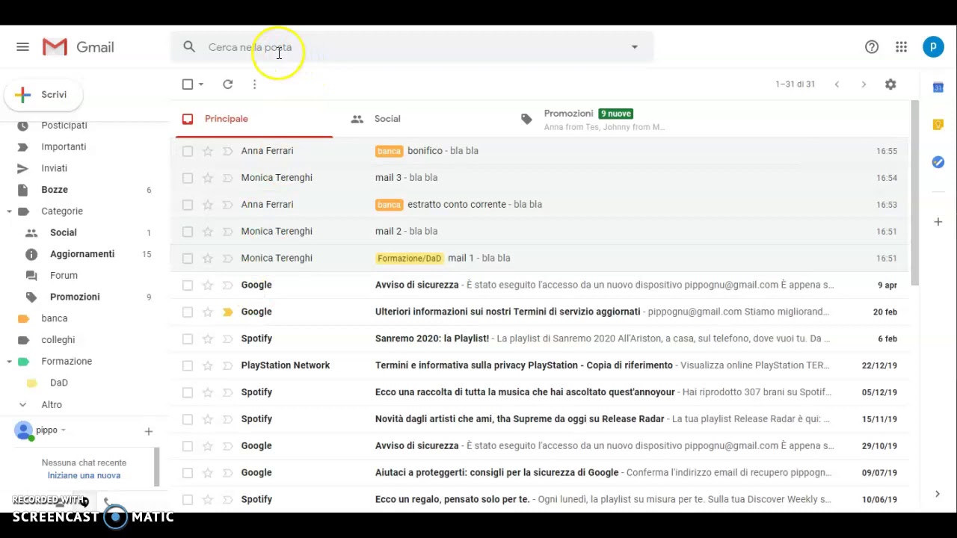
Task: Click the Cerca nella posta search field
Action: (x=411, y=47)
